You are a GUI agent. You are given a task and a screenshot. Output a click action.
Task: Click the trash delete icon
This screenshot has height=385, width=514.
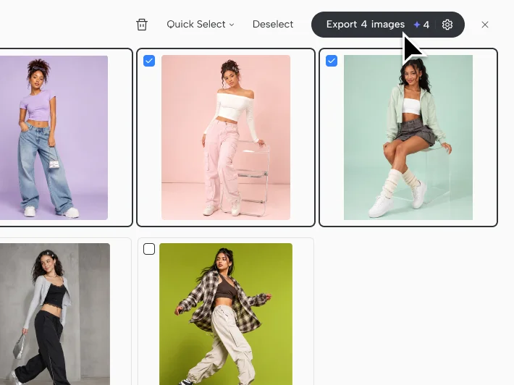(x=142, y=25)
